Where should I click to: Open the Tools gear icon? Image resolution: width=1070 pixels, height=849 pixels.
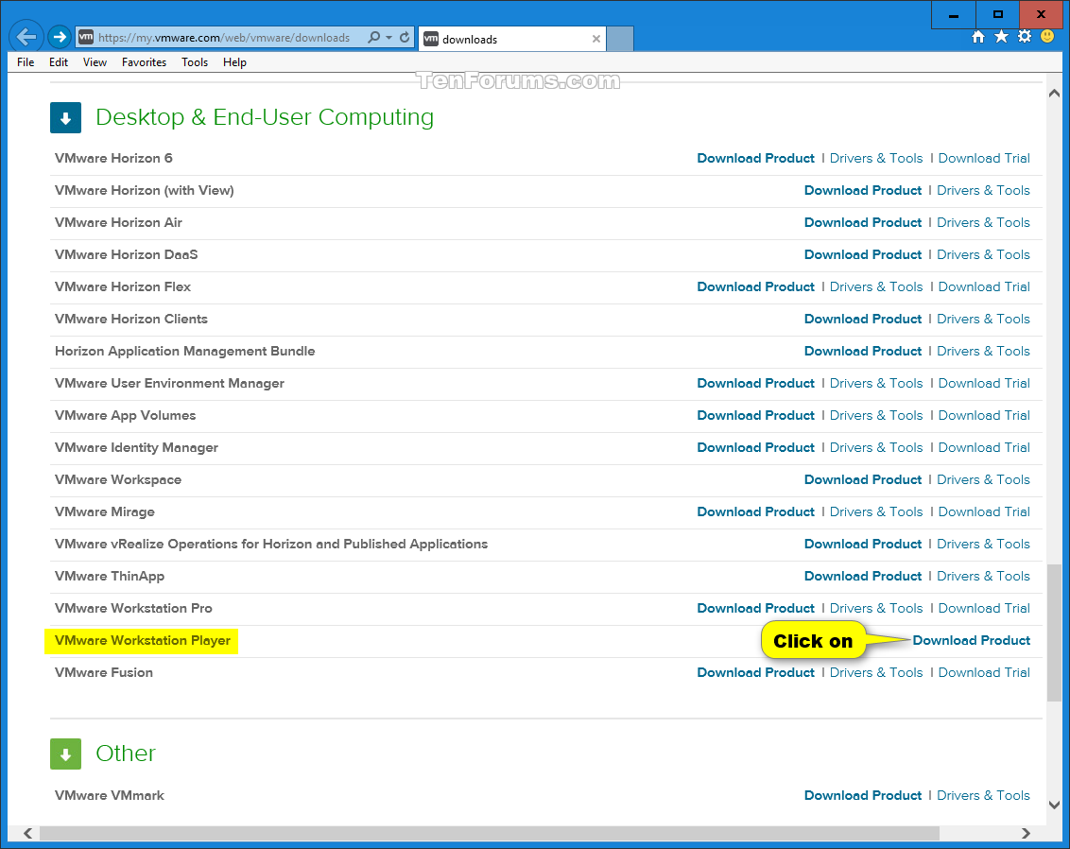pos(1025,37)
